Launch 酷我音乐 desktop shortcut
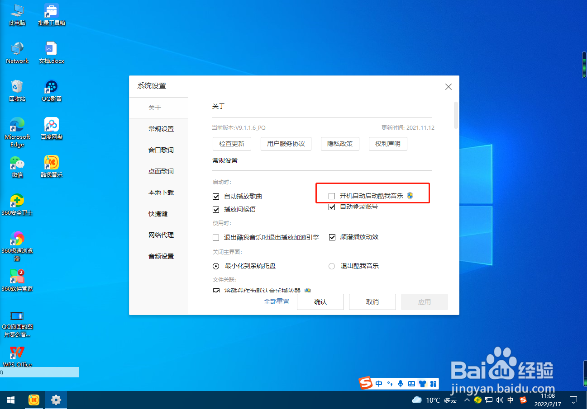Screen dimensions: 587x409 click(52, 166)
